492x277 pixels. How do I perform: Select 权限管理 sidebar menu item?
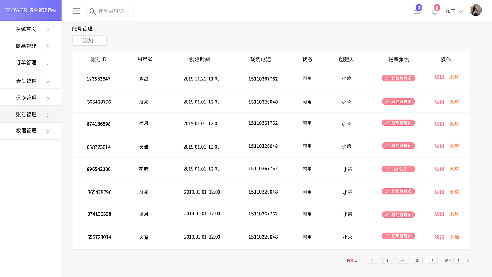[26, 131]
